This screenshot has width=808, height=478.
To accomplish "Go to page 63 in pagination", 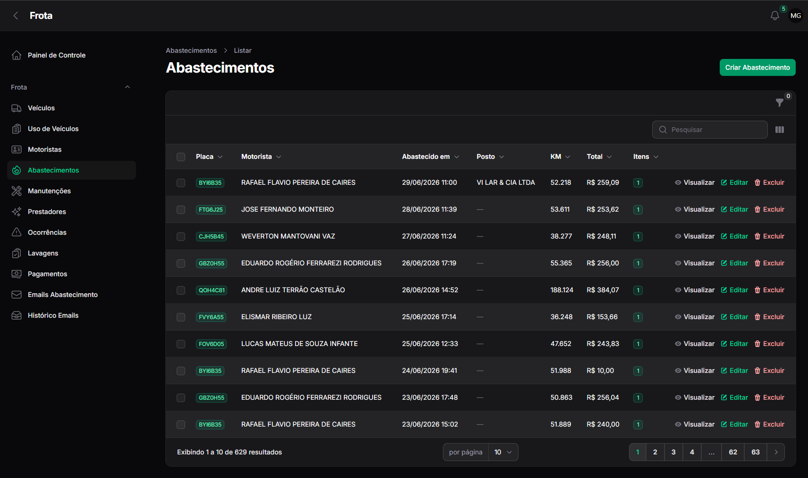I will [756, 452].
